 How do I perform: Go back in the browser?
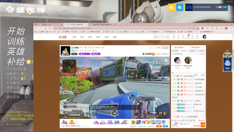click(x=36, y=28)
